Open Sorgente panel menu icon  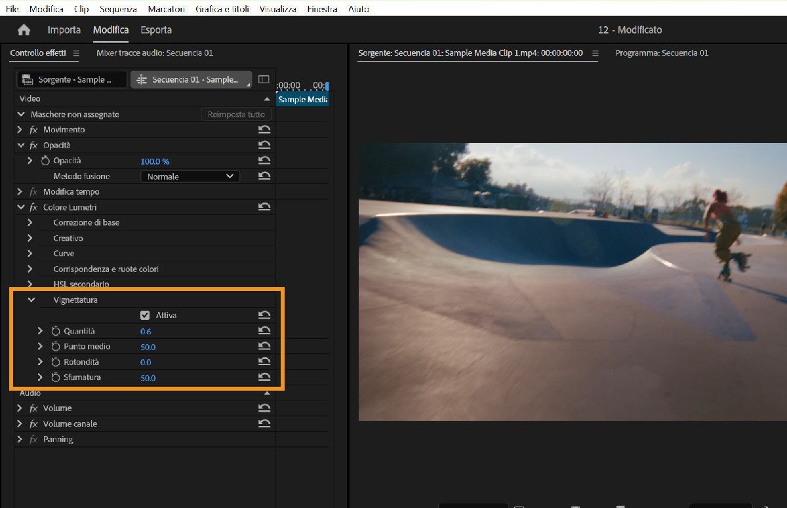[595, 53]
